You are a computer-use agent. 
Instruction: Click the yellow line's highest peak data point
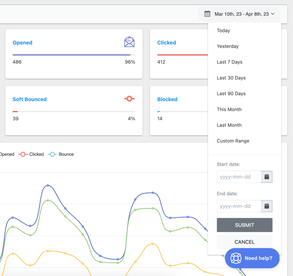(153, 244)
